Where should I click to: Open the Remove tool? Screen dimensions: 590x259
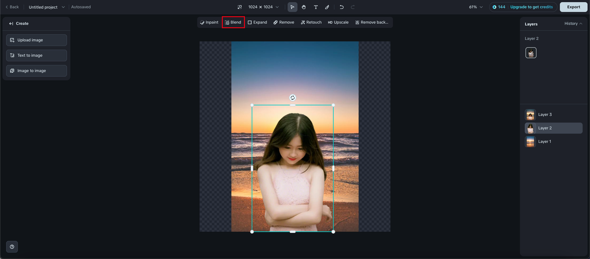[283, 22]
